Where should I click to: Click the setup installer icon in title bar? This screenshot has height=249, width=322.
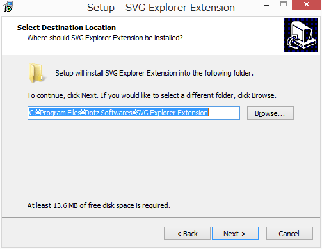click(8, 6)
